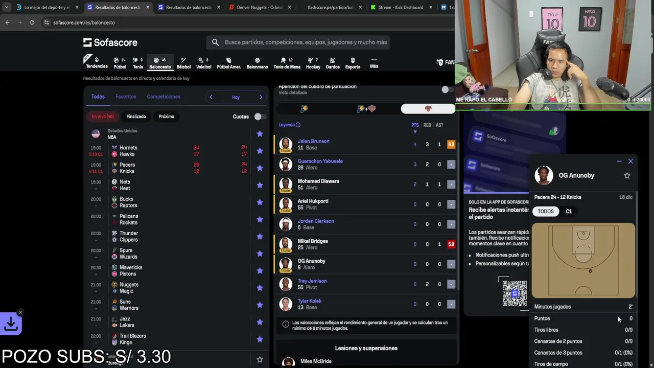Click the search magnifier icon

pos(215,42)
